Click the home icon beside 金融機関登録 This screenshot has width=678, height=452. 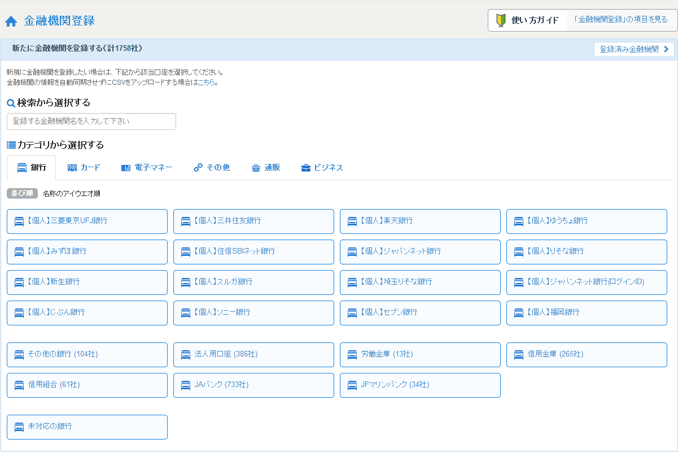coord(11,21)
